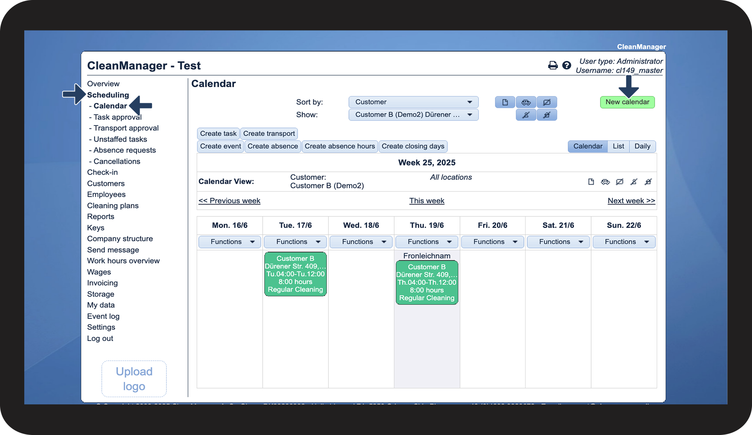Open Functions dropdown for Wed. 18/6
752x435 pixels.
pyautogui.click(x=361, y=242)
